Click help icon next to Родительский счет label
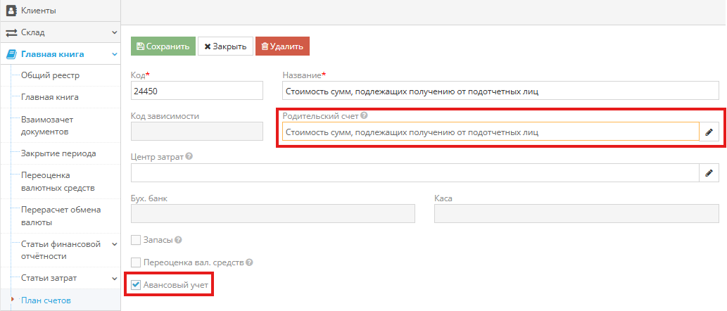The height and width of the screenshot is (311, 727). [x=364, y=116]
